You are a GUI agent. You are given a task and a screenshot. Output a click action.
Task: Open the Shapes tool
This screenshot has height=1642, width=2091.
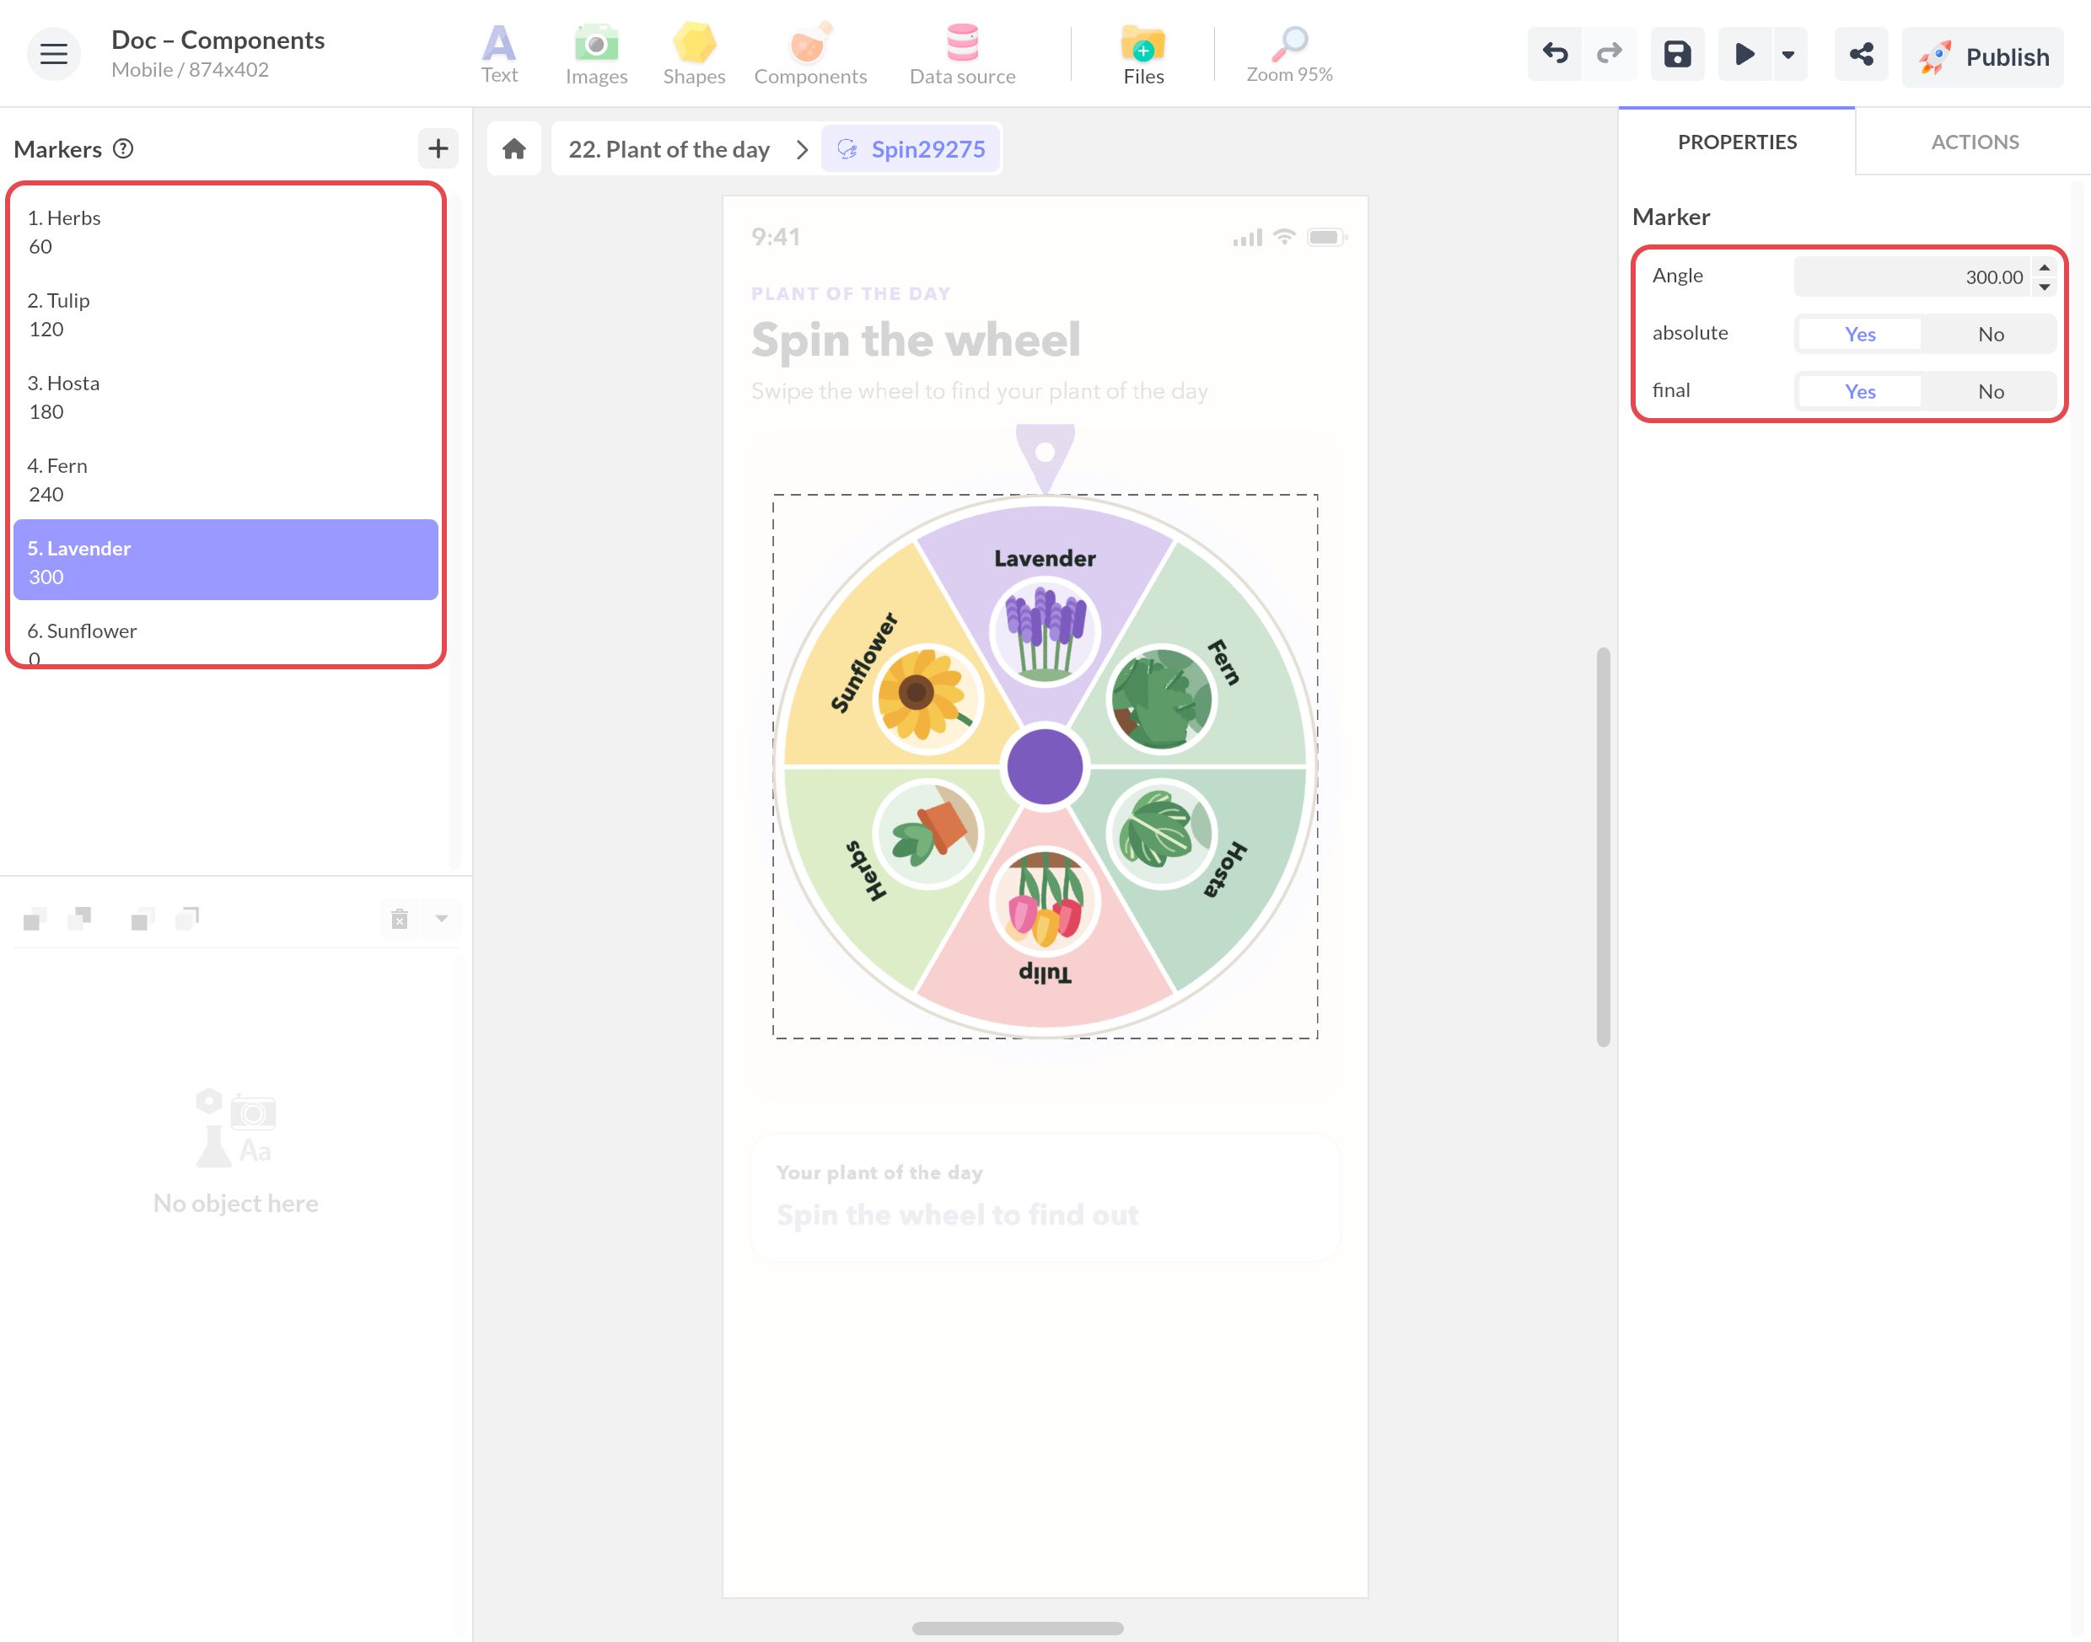click(x=694, y=55)
